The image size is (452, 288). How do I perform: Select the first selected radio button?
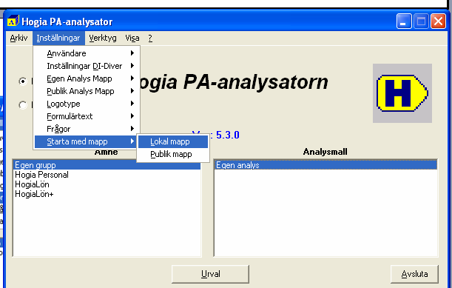(x=22, y=81)
